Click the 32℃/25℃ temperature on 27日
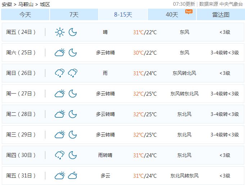The image size is (245, 185). tap(145, 94)
